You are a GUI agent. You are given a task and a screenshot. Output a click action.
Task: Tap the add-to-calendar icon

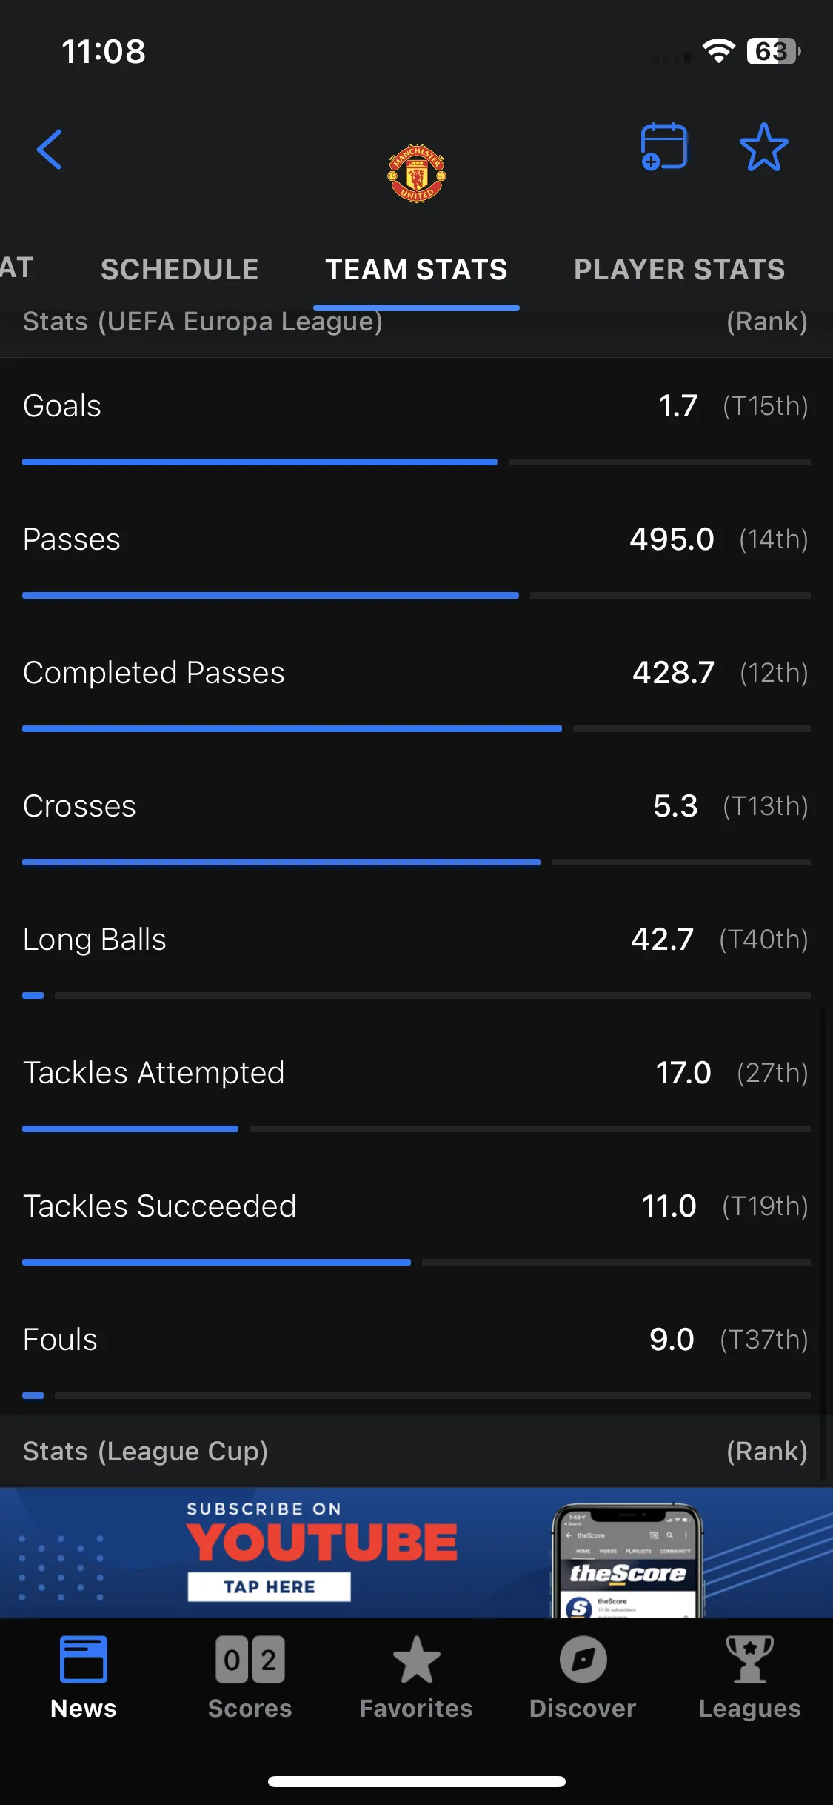coord(664,147)
